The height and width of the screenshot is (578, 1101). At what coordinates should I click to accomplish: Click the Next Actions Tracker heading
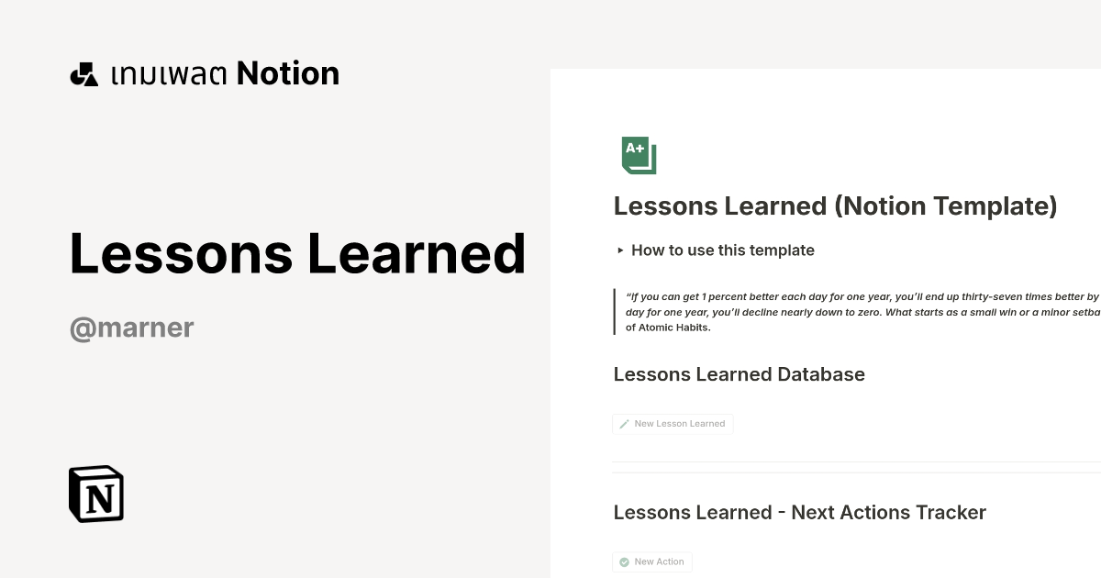799,512
